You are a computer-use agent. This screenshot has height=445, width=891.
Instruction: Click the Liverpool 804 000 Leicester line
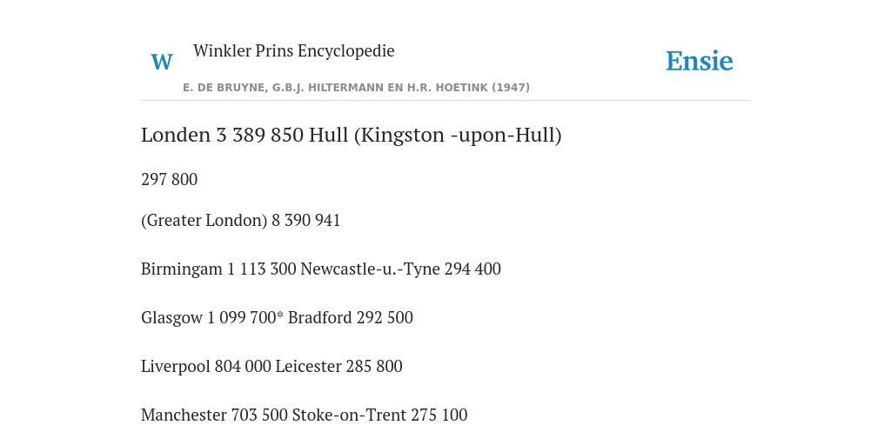coord(271,367)
